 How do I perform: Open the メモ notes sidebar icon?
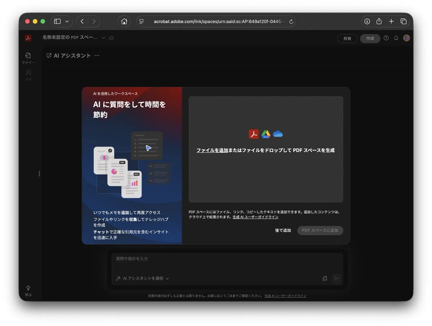tap(28, 75)
